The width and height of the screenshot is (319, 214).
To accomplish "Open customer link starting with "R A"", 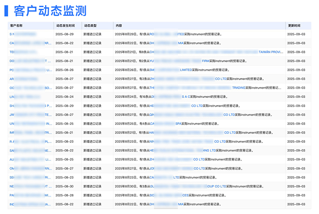I will pyautogui.click(x=31, y=142).
